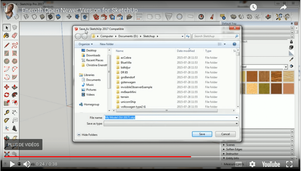
Task: Mute the video volume
Action: click(27, 164)
